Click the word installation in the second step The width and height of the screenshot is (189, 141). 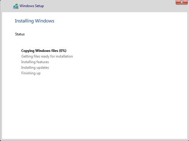[x=63, y=56]
